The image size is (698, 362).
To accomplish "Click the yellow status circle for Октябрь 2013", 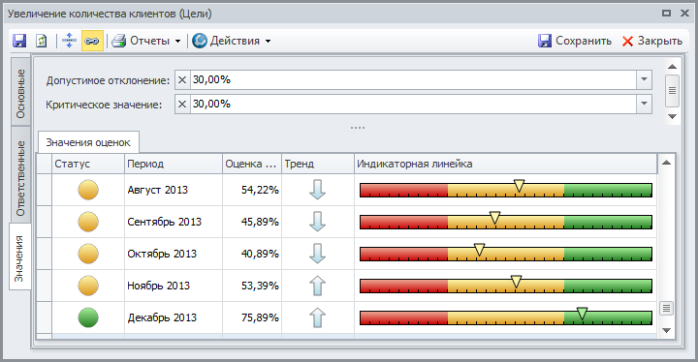I will click(88, 254).
